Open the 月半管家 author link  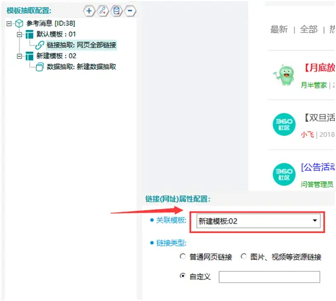tap(314, 85)
